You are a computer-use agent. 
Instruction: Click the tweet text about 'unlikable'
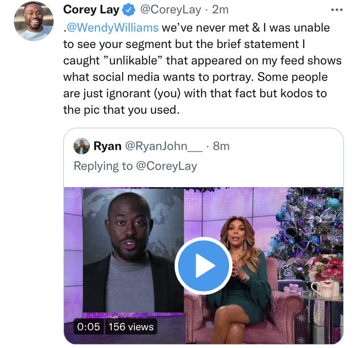click(202, 69)
